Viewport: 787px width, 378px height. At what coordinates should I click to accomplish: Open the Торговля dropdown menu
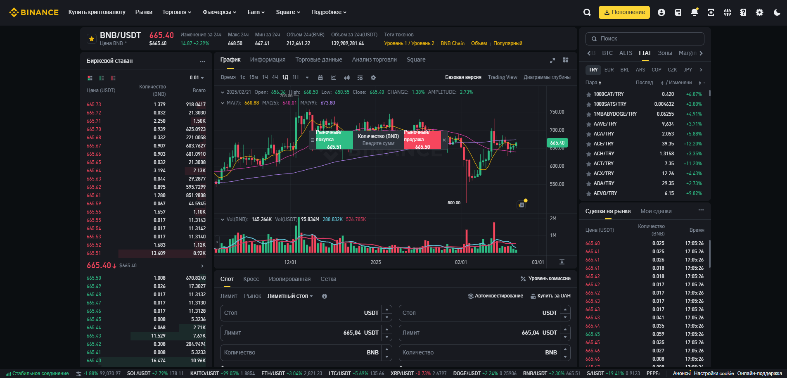point(177,12)
